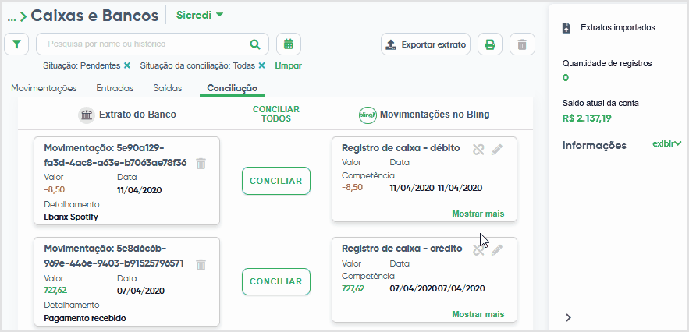The image size is (689, 332).
Task: Open the filter funnel icon button
Action: pos(16,44)
